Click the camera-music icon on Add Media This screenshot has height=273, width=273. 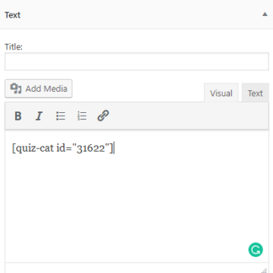point(16,89)
